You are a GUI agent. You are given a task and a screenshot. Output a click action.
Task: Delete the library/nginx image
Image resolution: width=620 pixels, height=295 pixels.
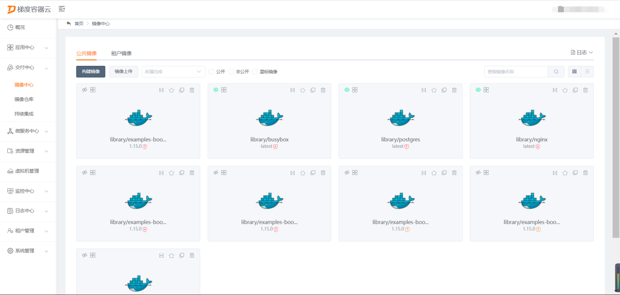click(586, 90)
